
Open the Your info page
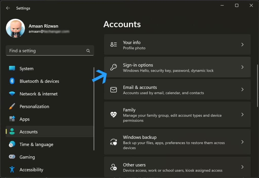[x=177, y=44]
